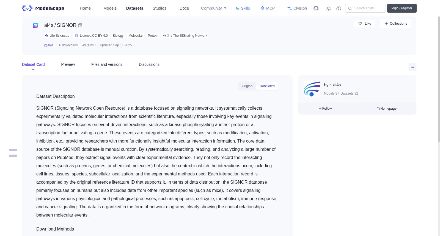The height and width of the screenshot is (236, 440).
Task: Open the ai4s Homepage link
Action: pos(386,109)
